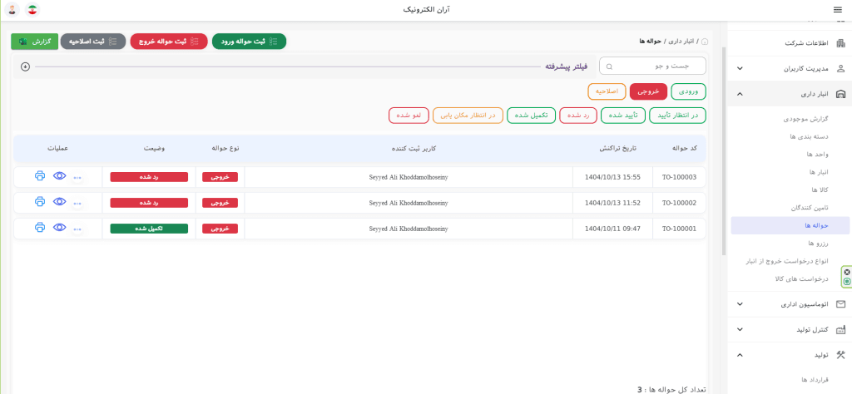Click انبار داری breadcrumb link

[681, 42]
